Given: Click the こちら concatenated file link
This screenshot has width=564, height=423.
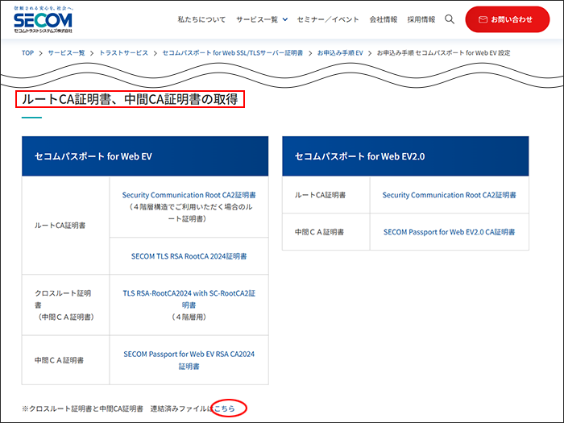Looking at the screenshot, I should click(225, 408).
